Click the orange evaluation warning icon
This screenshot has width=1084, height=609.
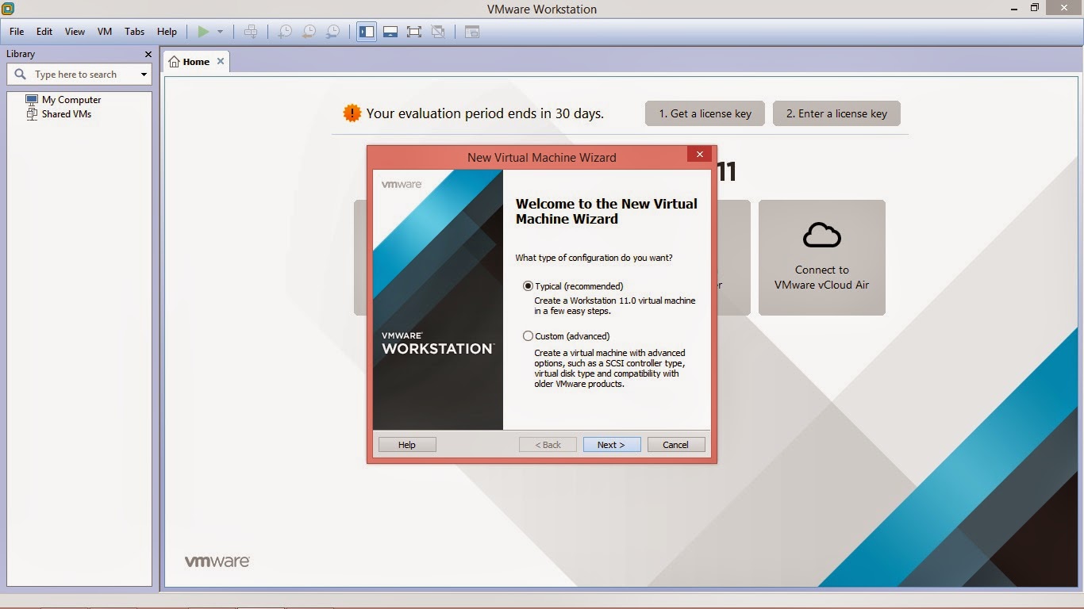(352, 113)
